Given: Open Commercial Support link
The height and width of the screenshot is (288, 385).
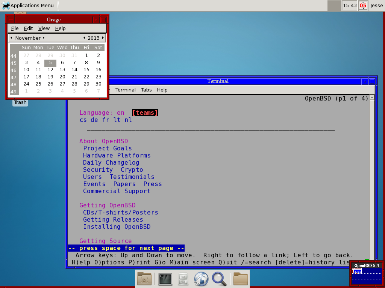Looking at the screenshot, I should (117, 191).
